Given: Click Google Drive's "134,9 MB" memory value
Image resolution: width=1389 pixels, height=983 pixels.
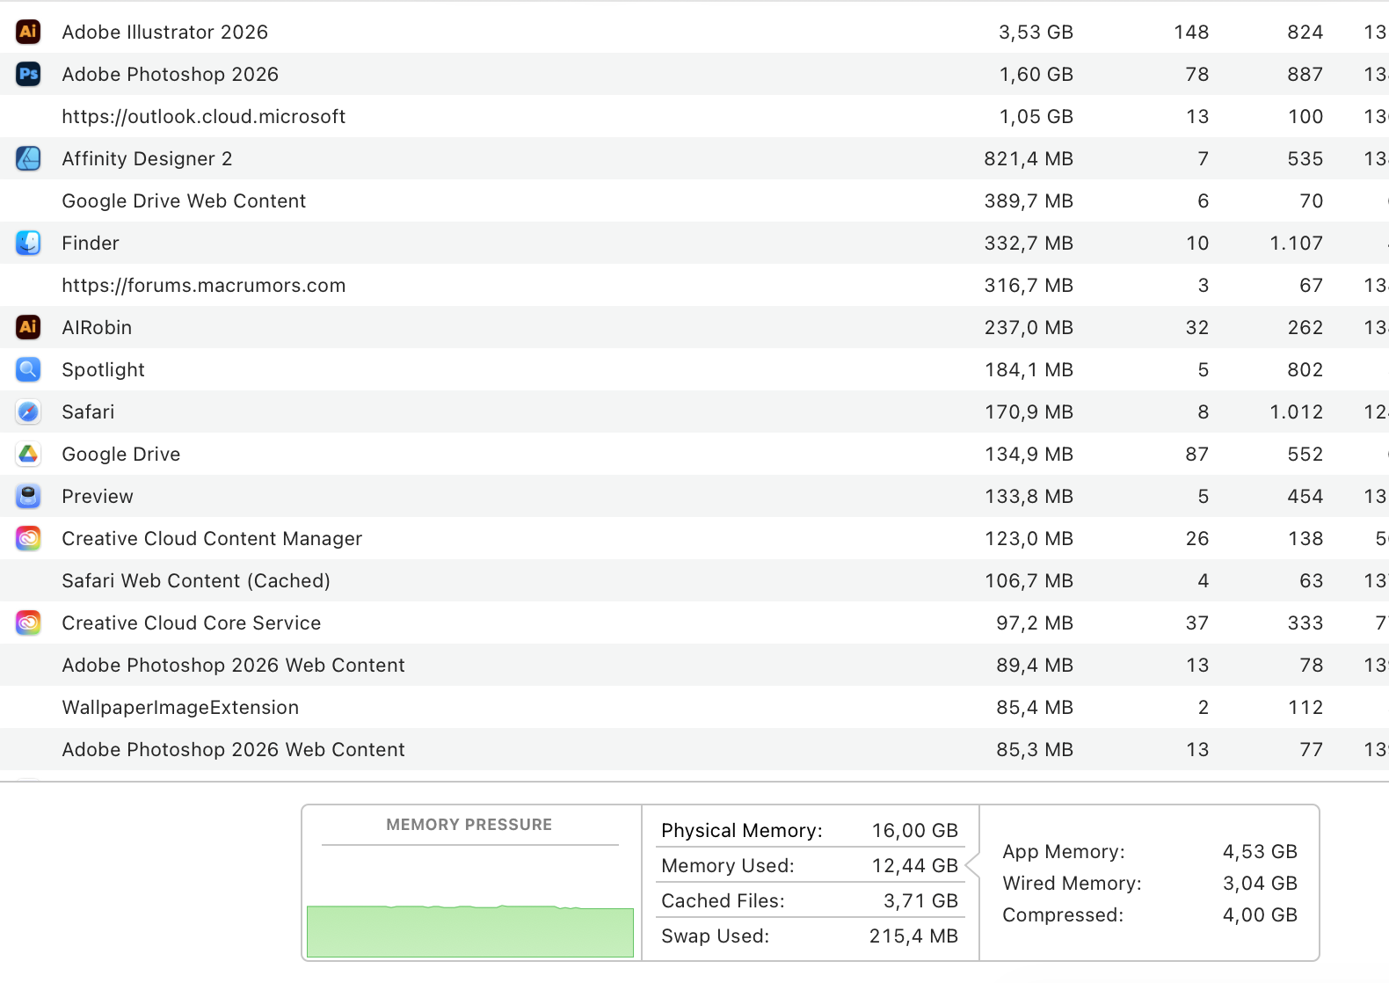Looking at the screenshot, I should (1029, 454).
